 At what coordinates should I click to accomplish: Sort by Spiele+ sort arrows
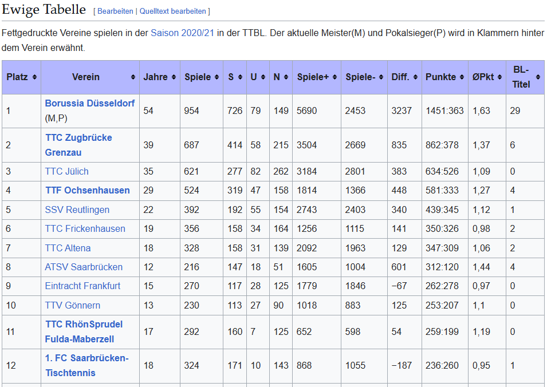pyautogui.click(x=335, y=77)
